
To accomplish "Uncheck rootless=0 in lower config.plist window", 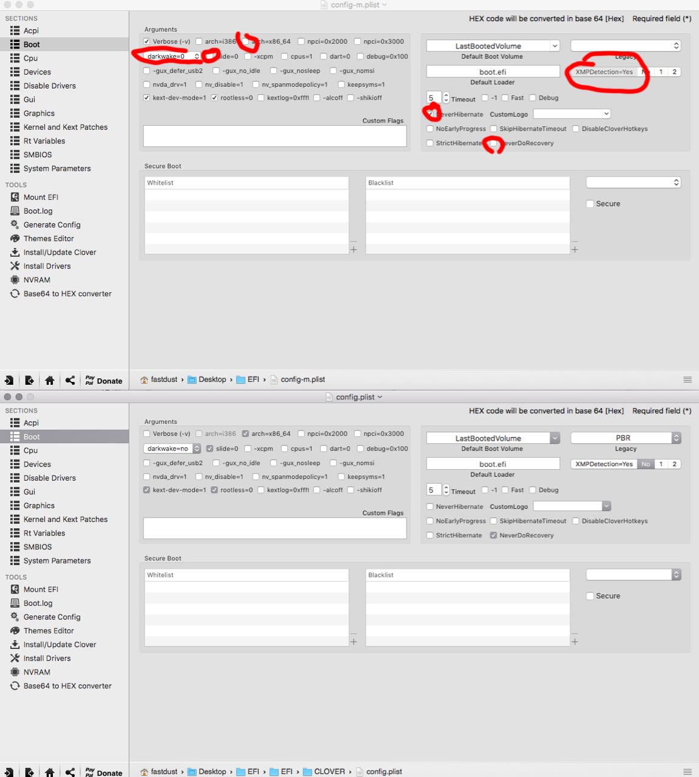I will point(214,490).
